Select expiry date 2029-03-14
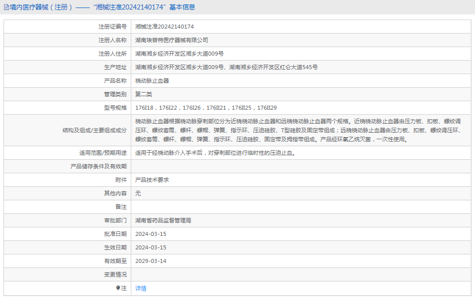 point(150,261)
